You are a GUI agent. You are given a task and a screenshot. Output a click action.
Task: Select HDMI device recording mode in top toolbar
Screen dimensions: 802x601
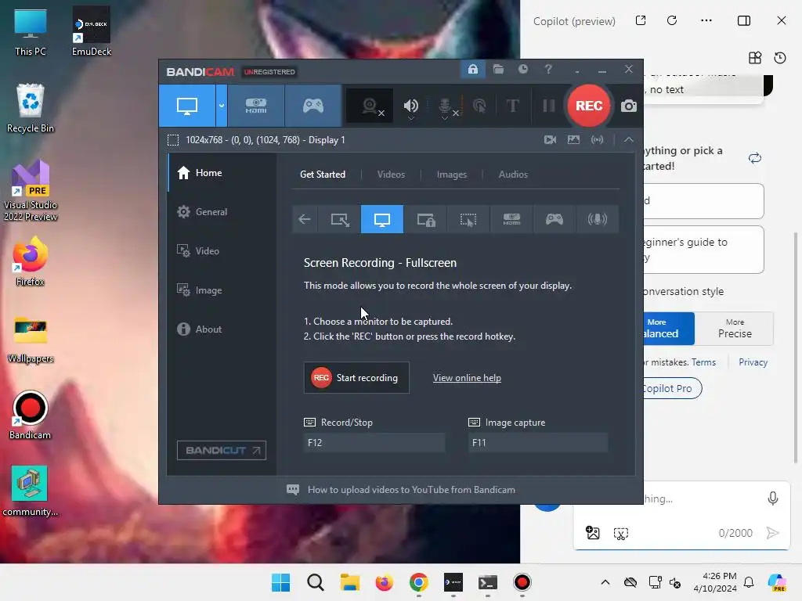coord(256,106)
